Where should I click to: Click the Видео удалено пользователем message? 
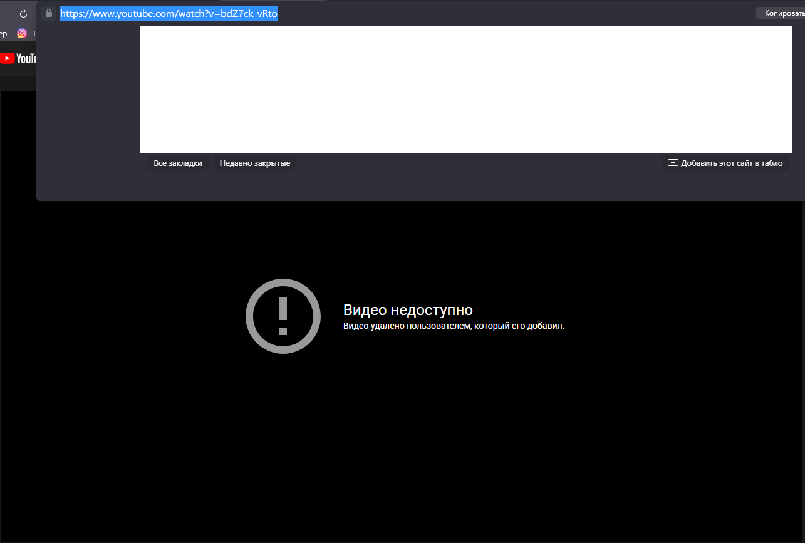(x=454, y=326)
